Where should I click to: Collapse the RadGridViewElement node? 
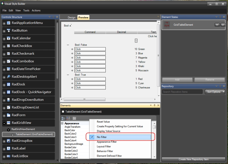point(9,130)
